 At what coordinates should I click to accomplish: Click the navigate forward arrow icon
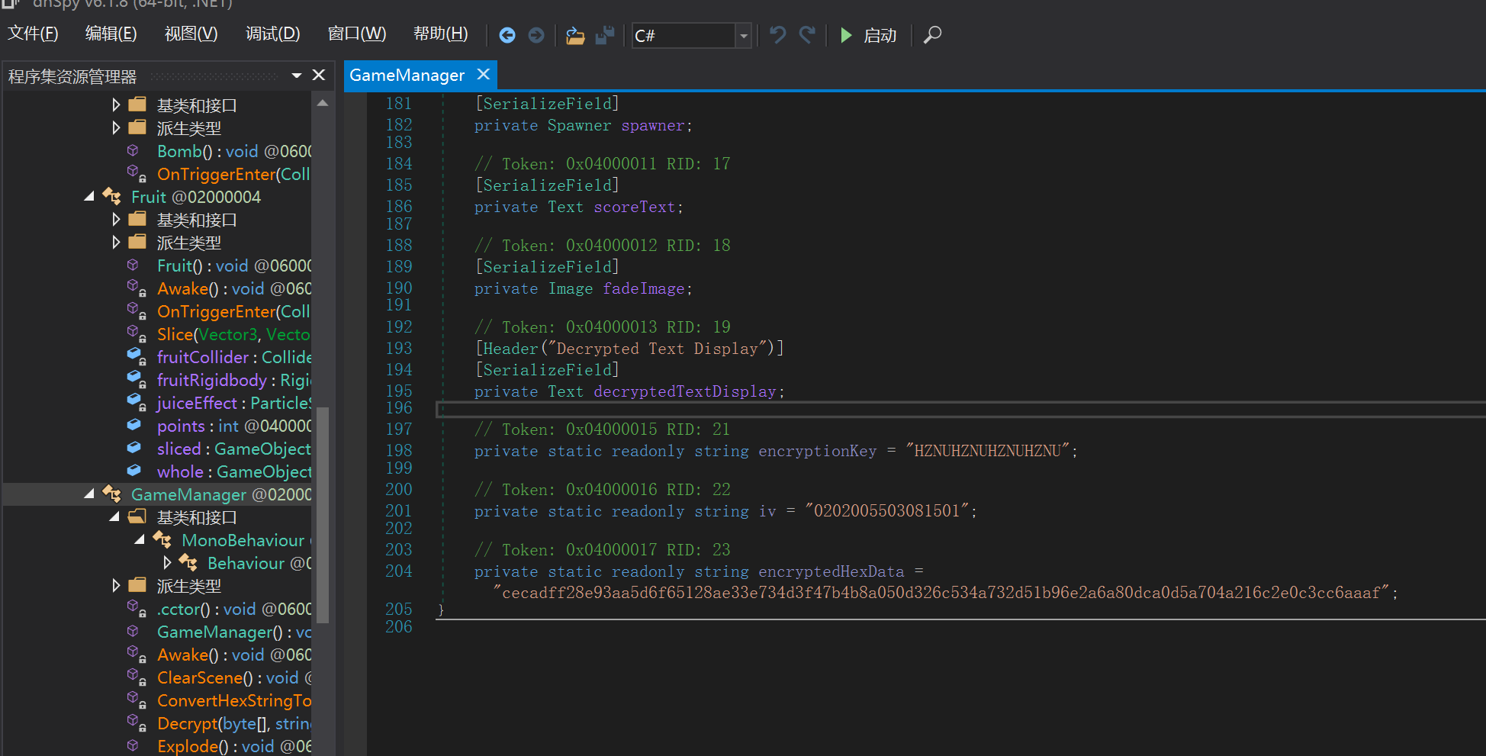[536, 36]
